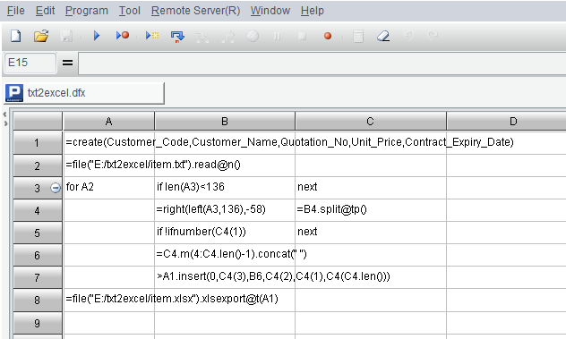The width and height of the screenshot is (566, 339).
Task: Select column A header
Action: [x=108, y=121]
